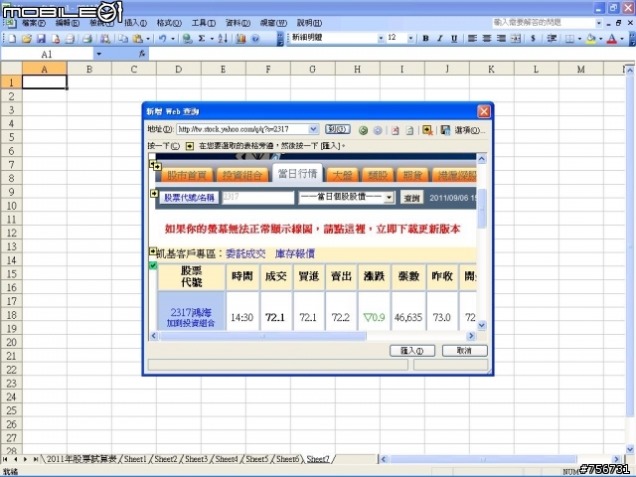636x477 pixels.
Task: Toggle the green checked table selector
Action: (x=153, y=265)
